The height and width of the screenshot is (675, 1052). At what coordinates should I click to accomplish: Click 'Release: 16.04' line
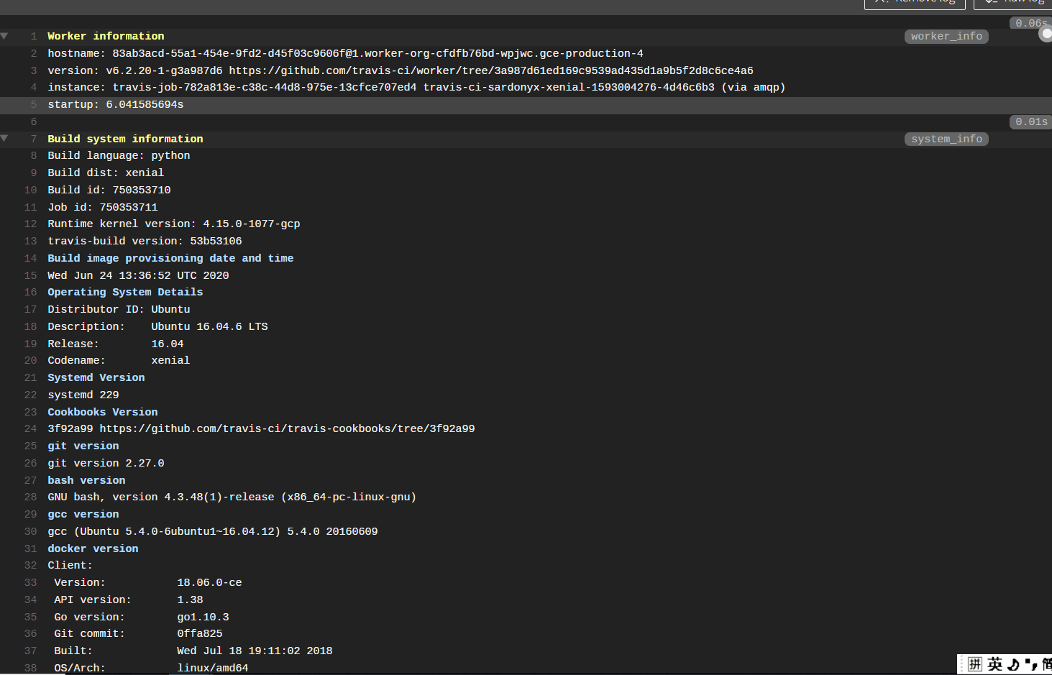pos(116,344)
